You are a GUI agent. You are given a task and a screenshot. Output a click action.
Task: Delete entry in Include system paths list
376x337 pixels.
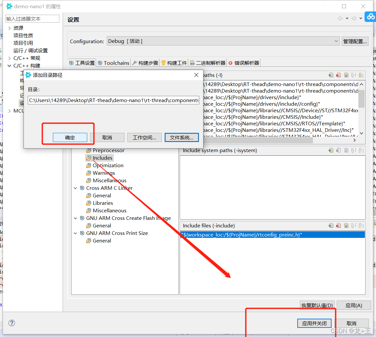(x=338, y=151)
